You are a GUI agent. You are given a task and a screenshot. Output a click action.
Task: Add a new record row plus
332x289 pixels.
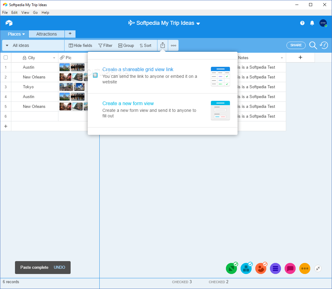pyautogui.click(x=6, y=126)
